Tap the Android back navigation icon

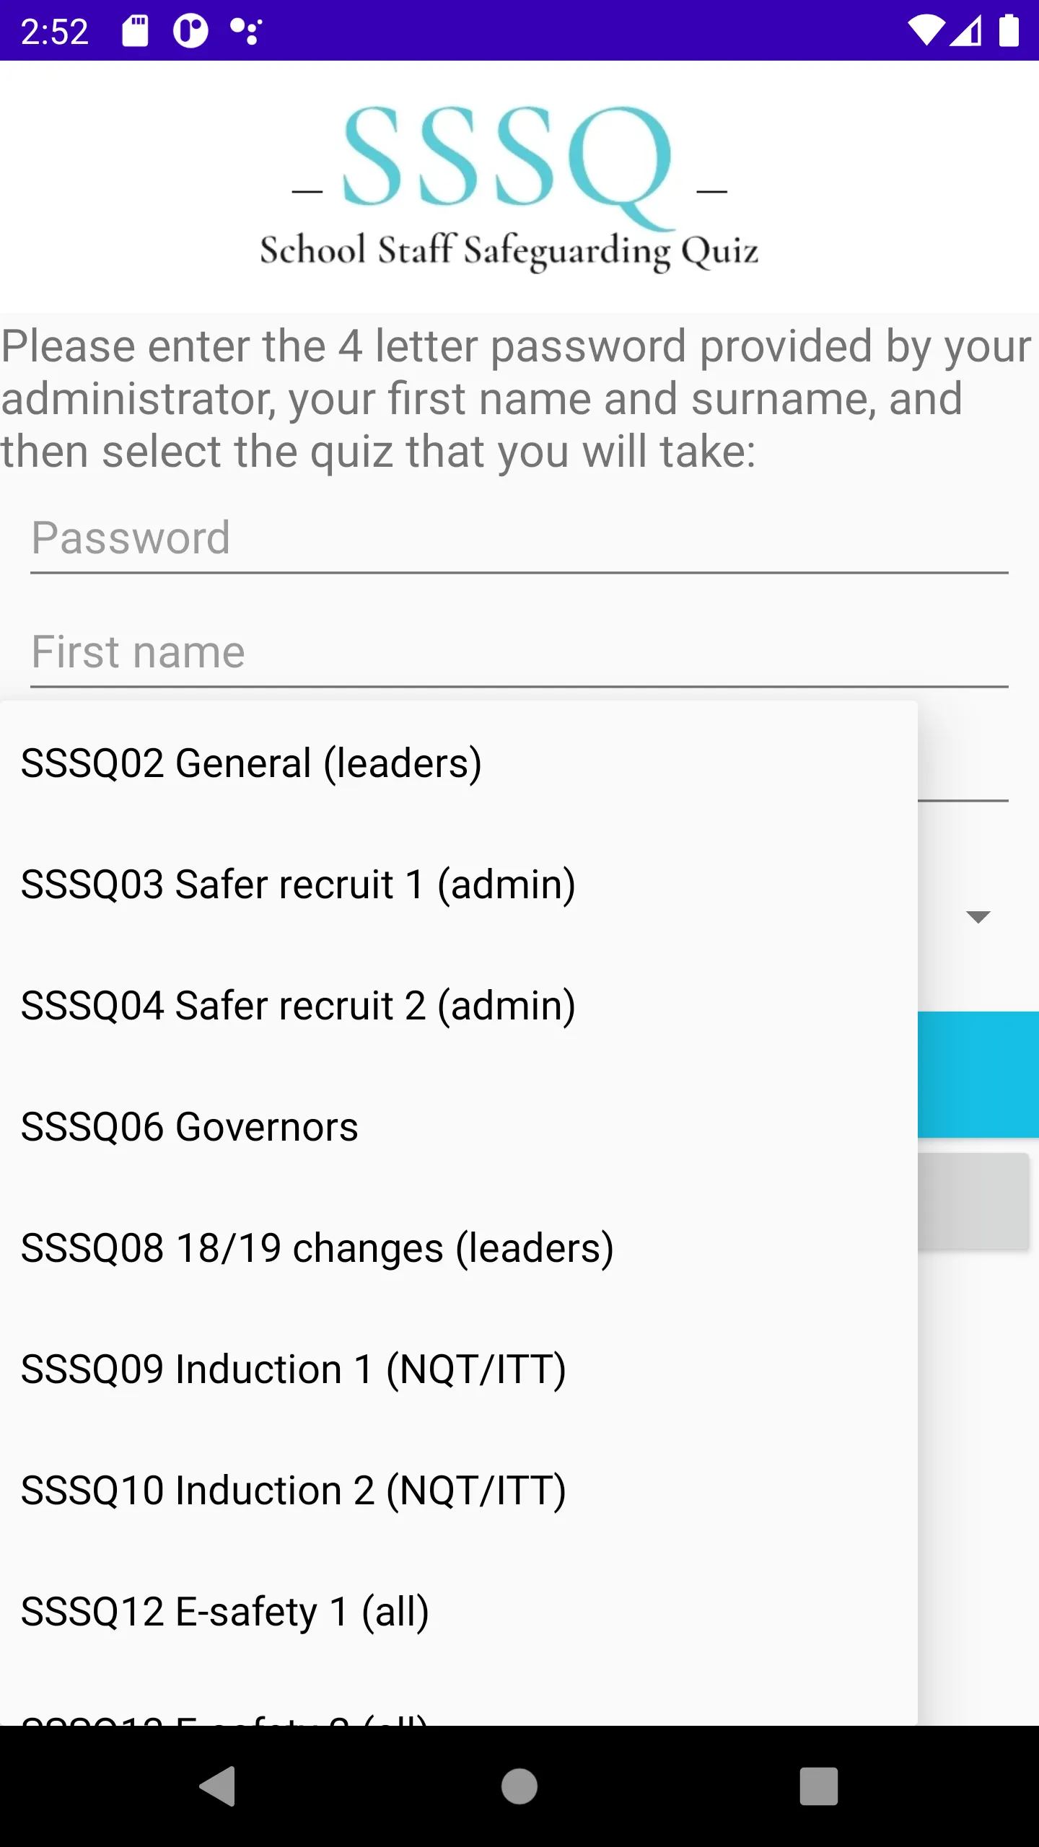tap(217, 1786)
